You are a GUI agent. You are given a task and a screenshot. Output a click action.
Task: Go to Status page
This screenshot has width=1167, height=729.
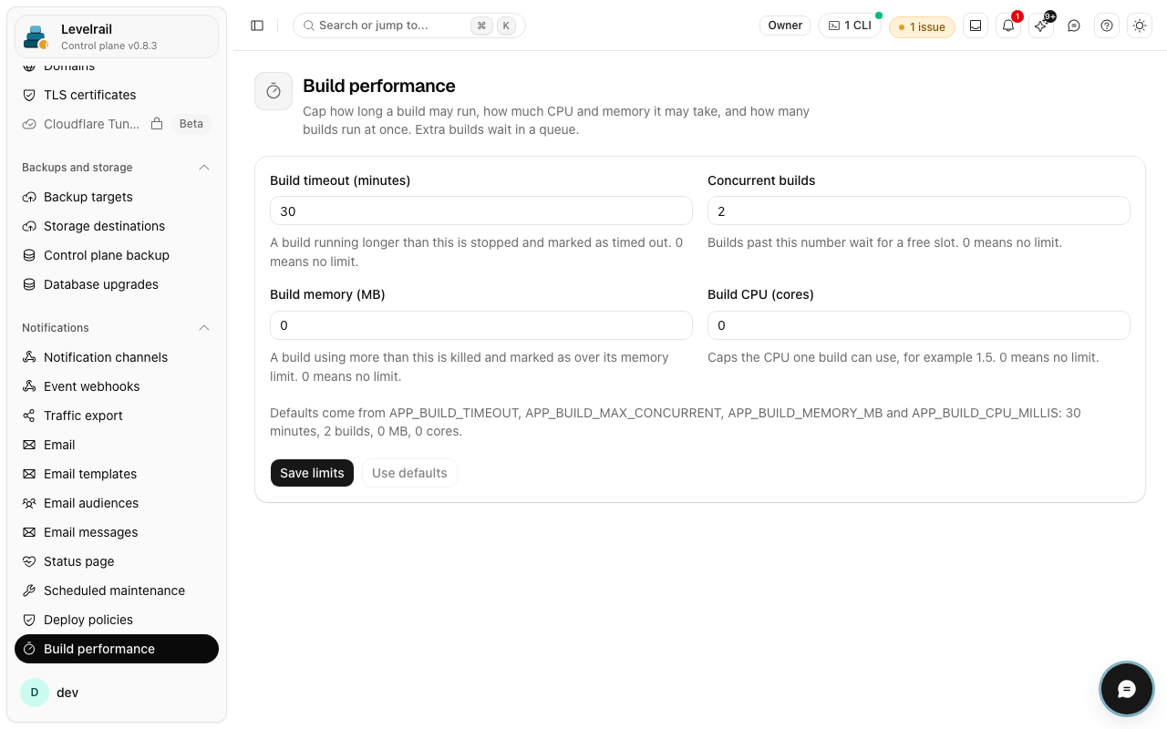(117, 561)
